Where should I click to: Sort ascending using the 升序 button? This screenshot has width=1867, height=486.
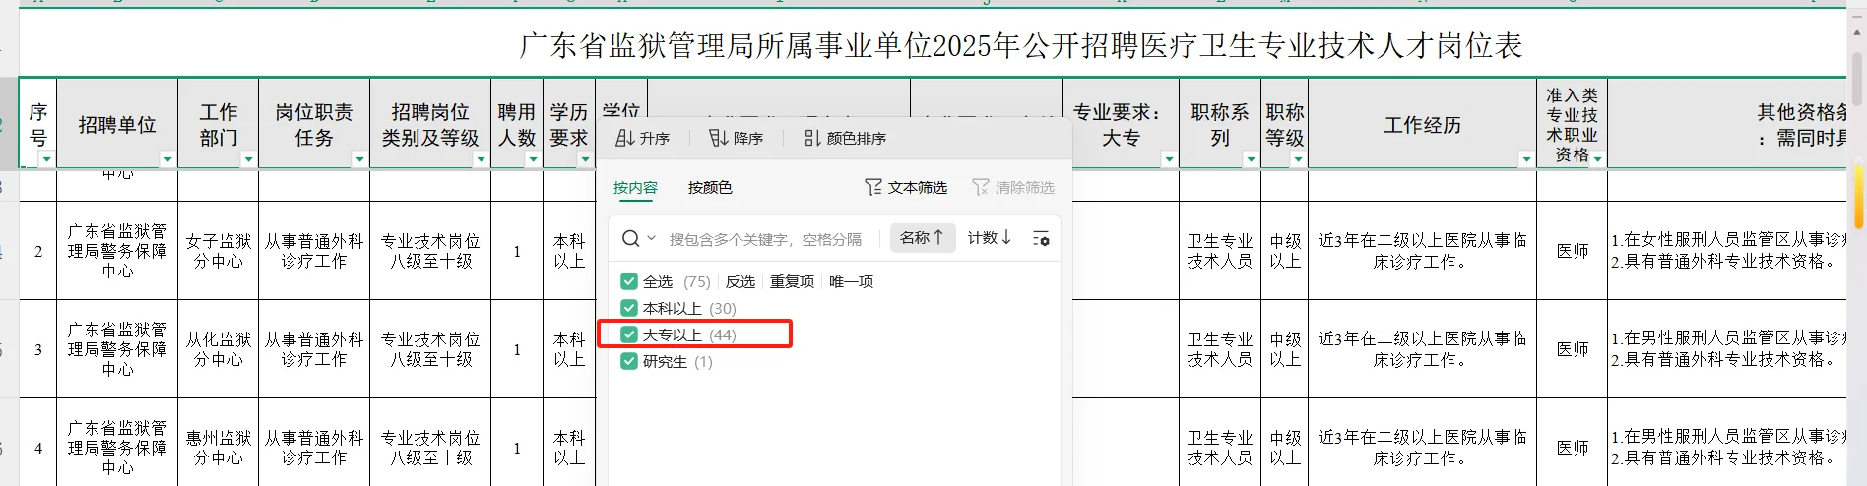[642, 138]
